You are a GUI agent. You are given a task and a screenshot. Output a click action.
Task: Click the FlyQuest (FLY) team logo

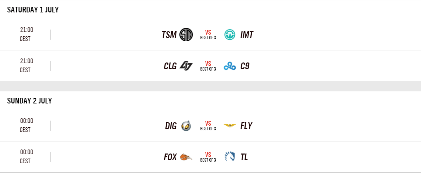(230, 126)
